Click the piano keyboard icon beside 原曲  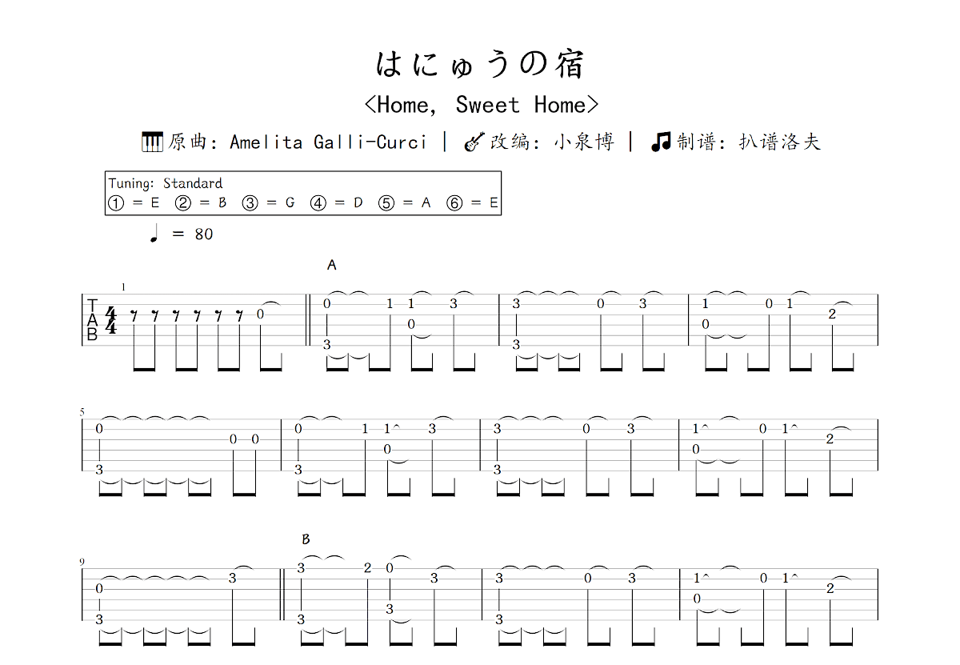[x=152, y=142]
